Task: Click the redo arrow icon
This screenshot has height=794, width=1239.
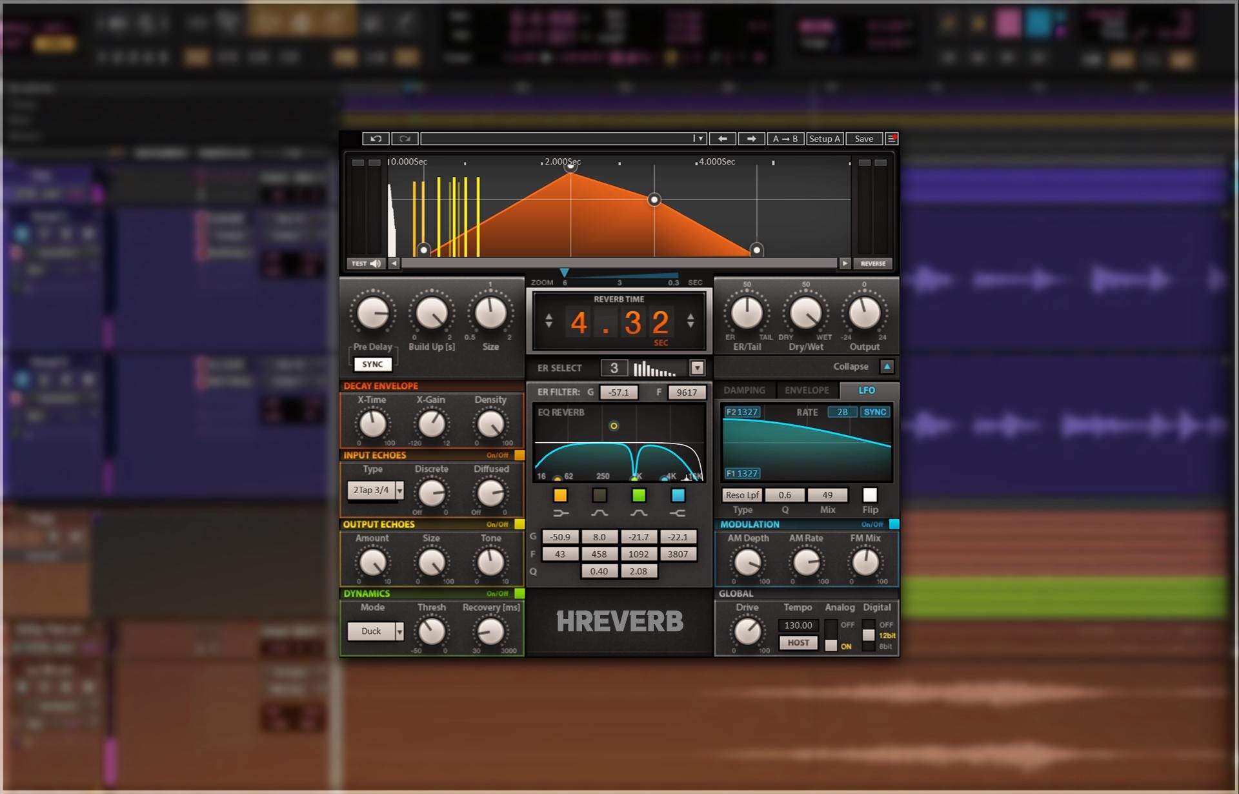Action: click(405, 139)
